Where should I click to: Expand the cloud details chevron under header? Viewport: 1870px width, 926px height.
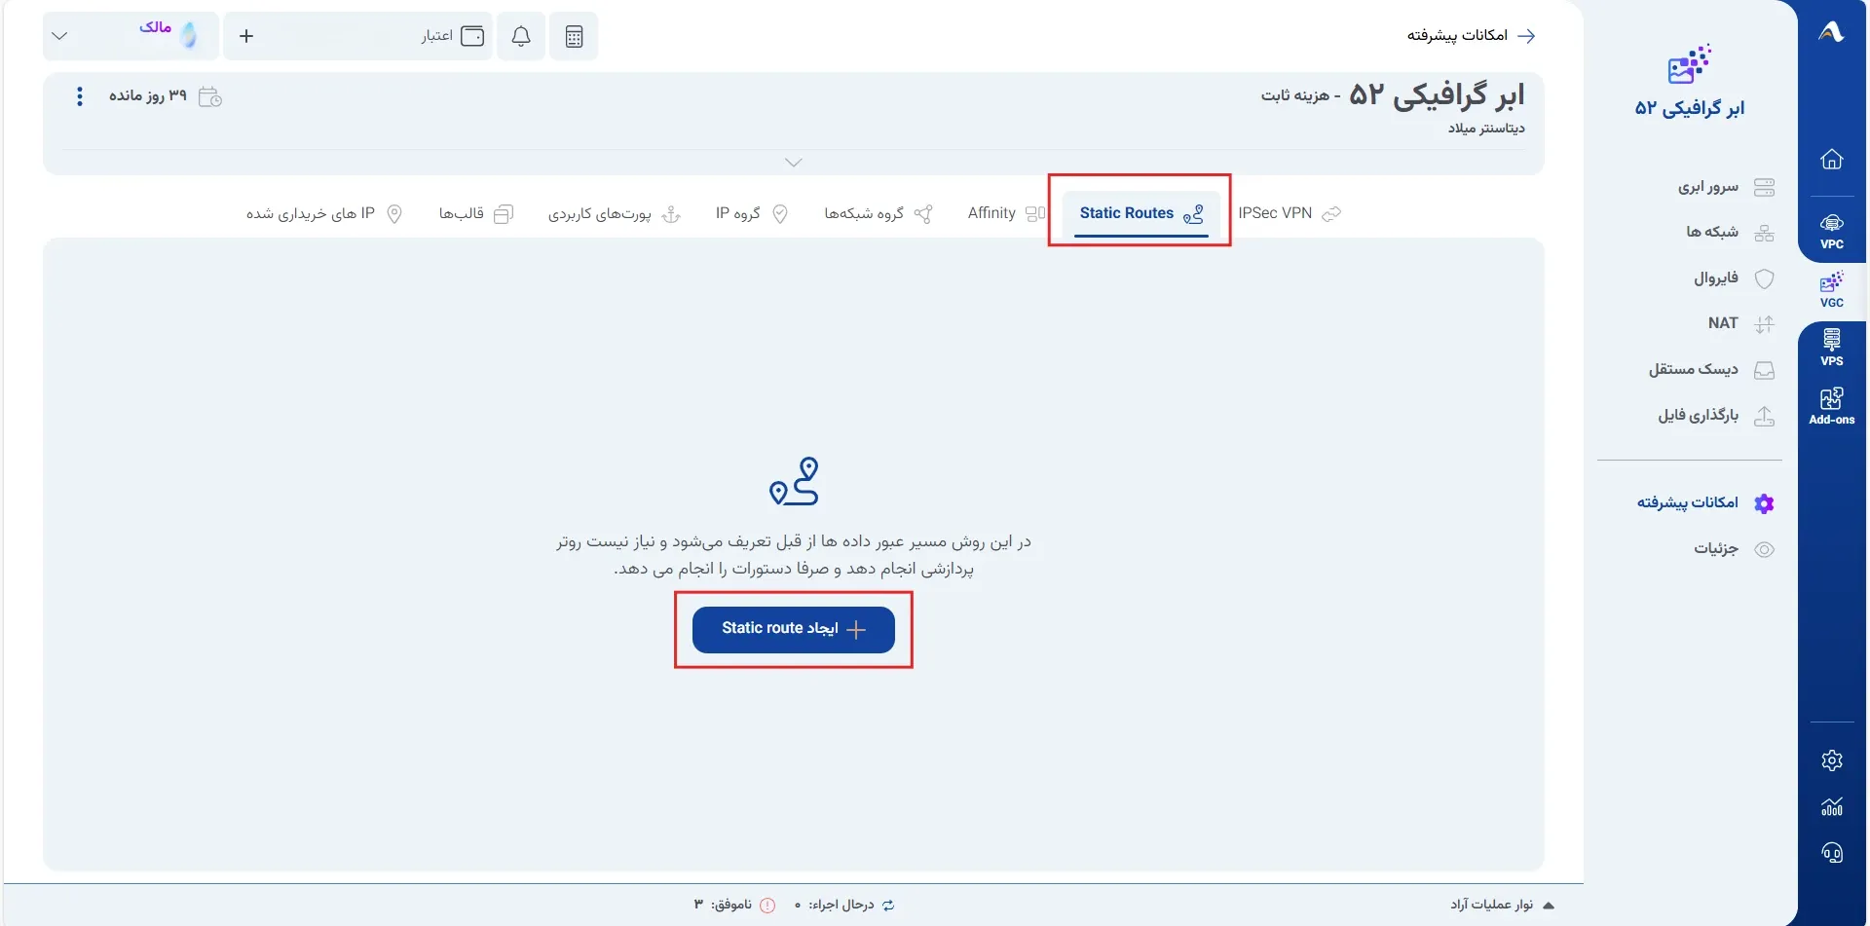[x=794, y=163]
